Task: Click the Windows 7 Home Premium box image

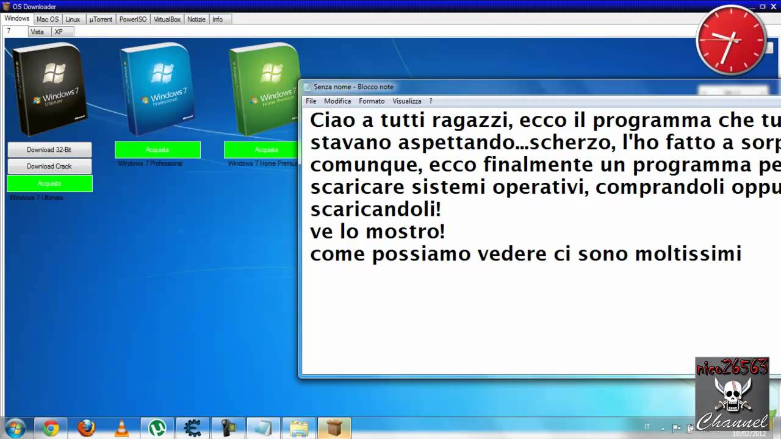Action: pos(264,90)
